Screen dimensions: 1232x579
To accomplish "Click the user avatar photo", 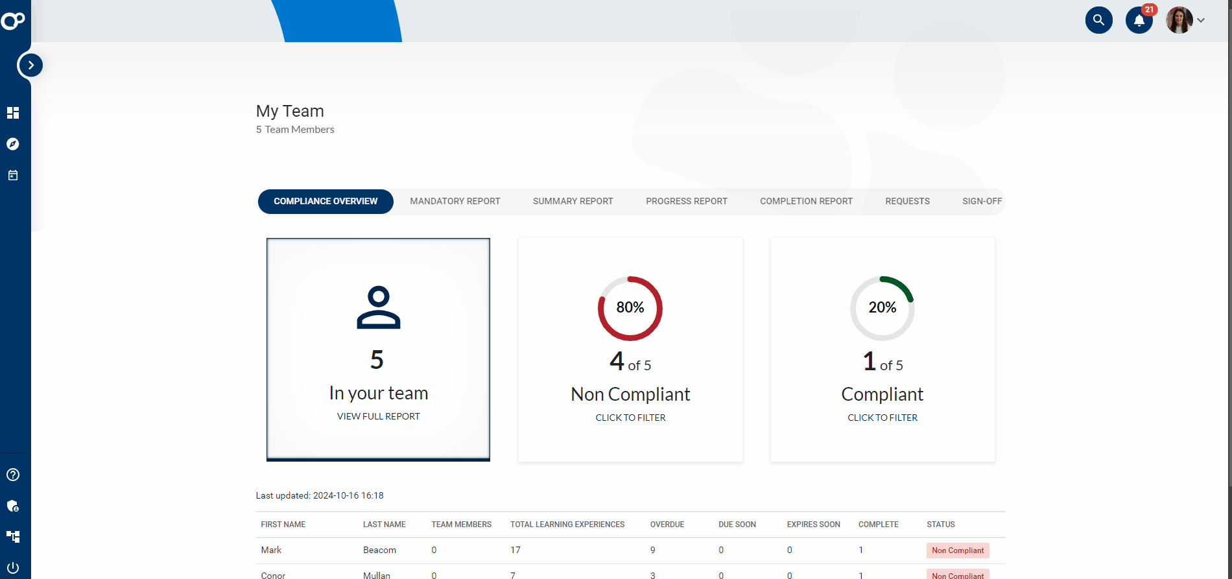I will tap(1179, 20).
